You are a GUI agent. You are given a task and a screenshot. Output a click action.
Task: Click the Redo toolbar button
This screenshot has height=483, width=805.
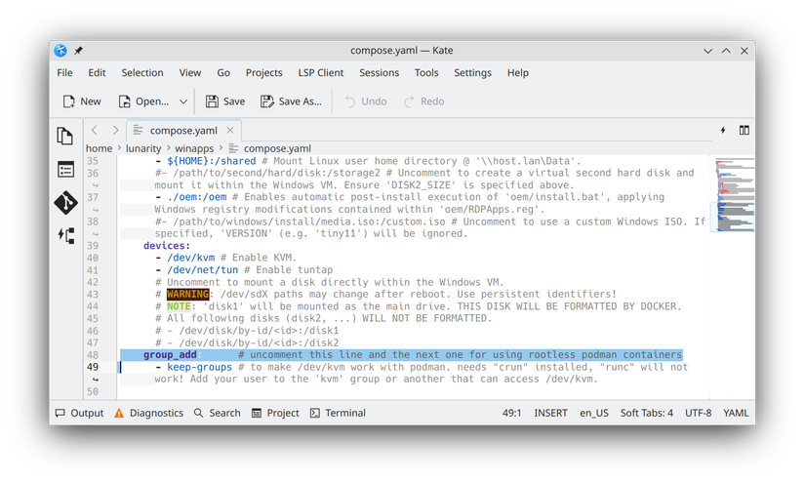point(424,101)
